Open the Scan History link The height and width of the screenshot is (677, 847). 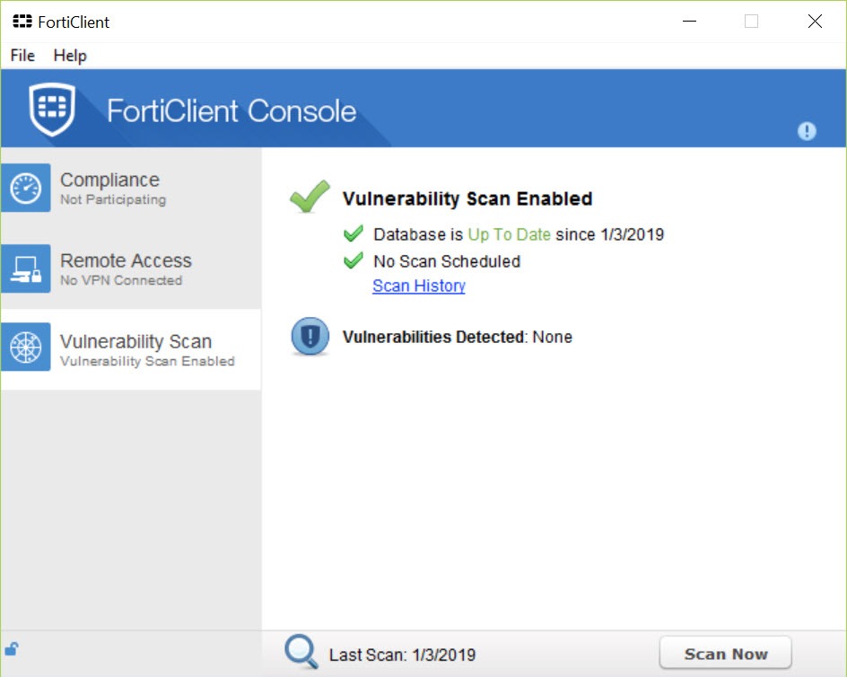click(x=419, y=286)
